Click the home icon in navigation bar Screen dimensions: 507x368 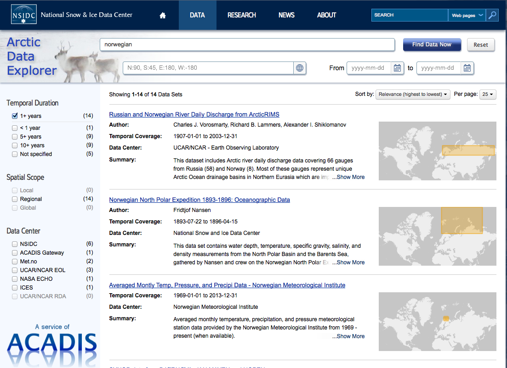162,15
